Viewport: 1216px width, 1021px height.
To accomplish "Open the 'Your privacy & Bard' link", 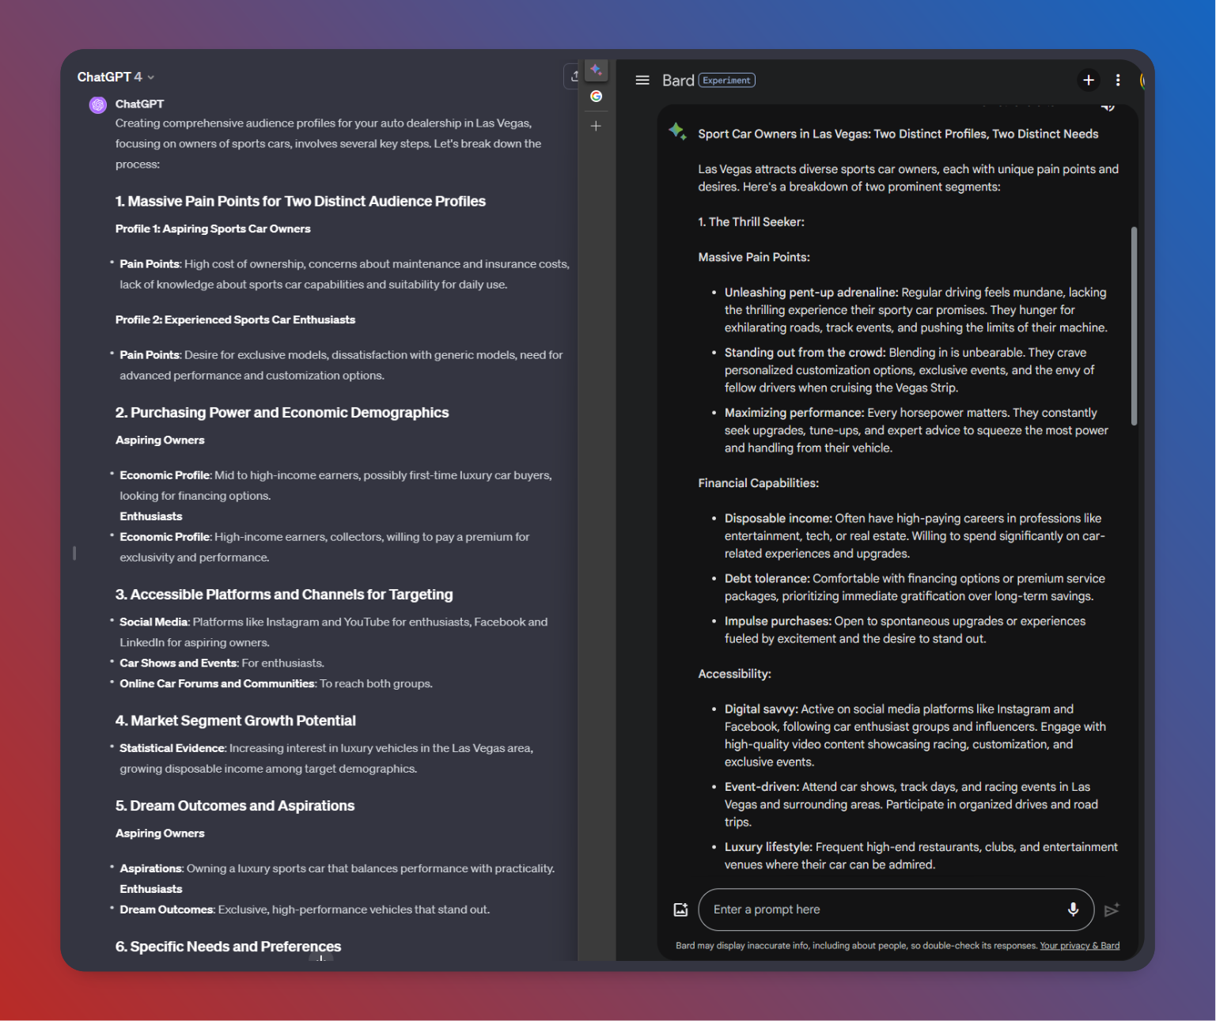I will [x=1079, y=946].
